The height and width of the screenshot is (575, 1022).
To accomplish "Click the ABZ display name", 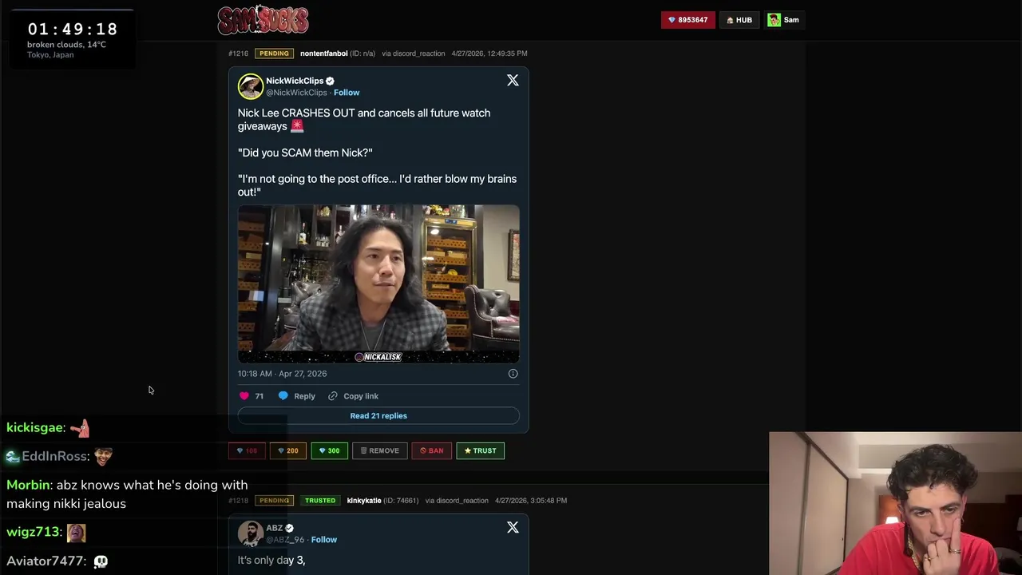I will pos(274,528).
